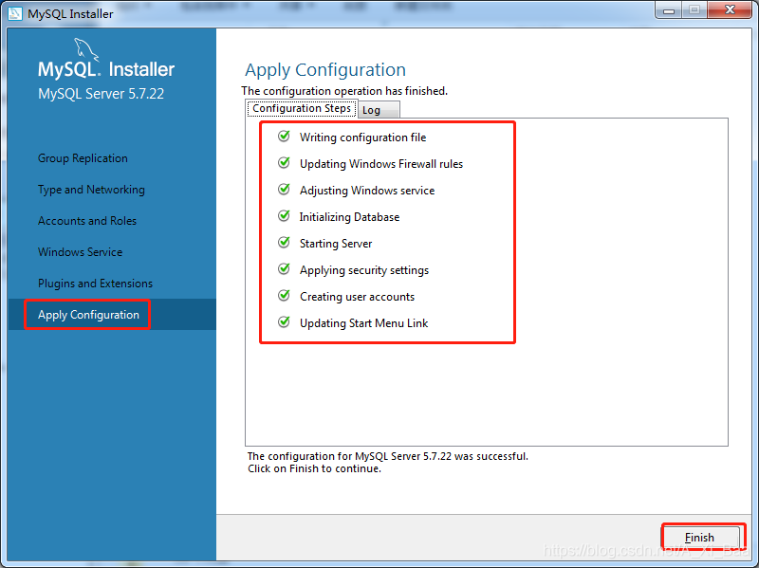Screen dimensions: 759x568
Task: Select the Configuration Steps tab
Action: pos(302,108)
